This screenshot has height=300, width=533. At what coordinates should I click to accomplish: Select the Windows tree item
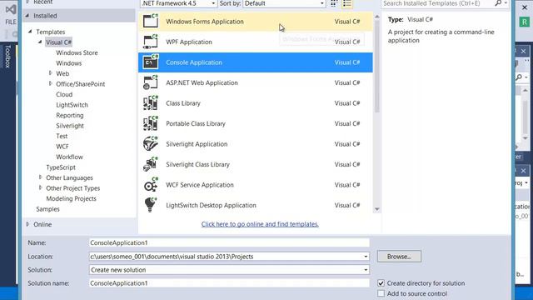[68, 63]
